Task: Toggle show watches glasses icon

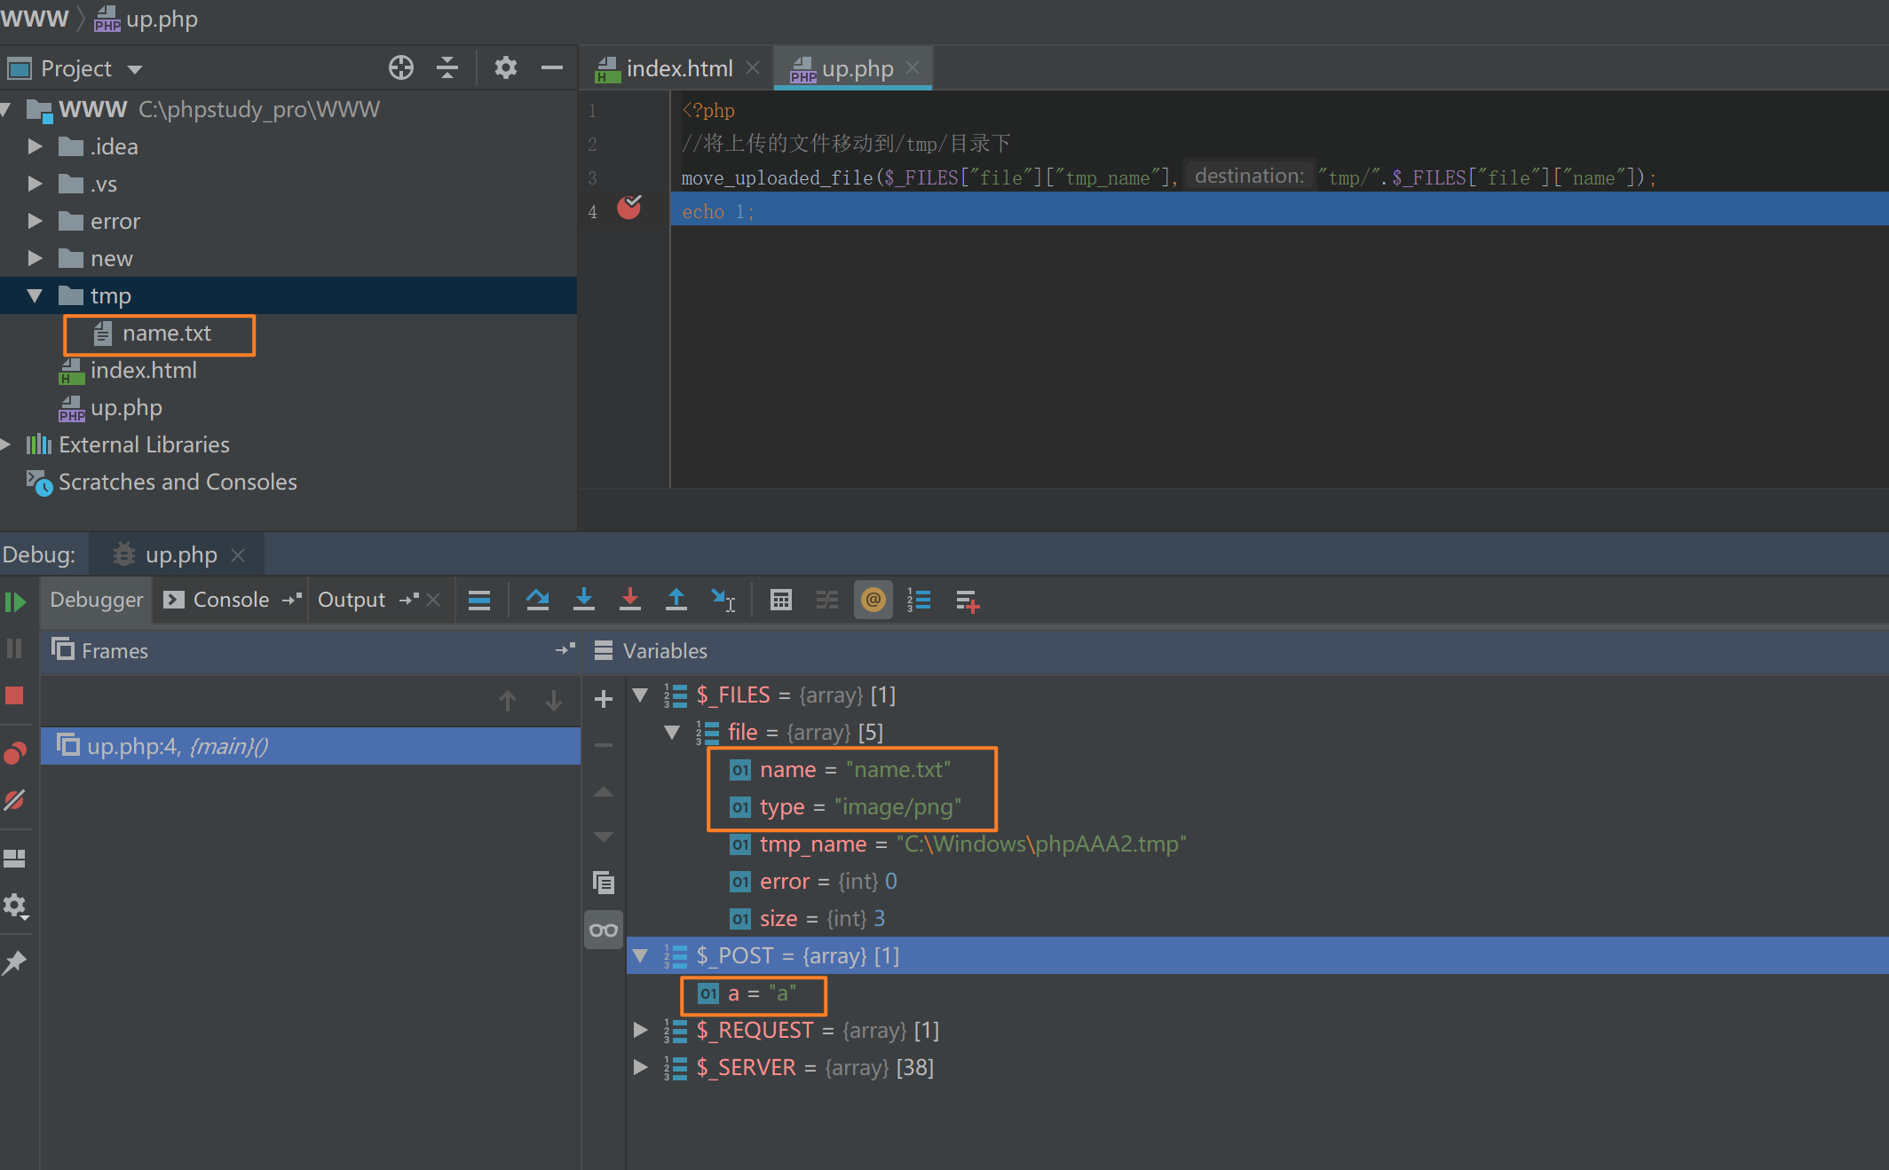Action: point(604,931)
